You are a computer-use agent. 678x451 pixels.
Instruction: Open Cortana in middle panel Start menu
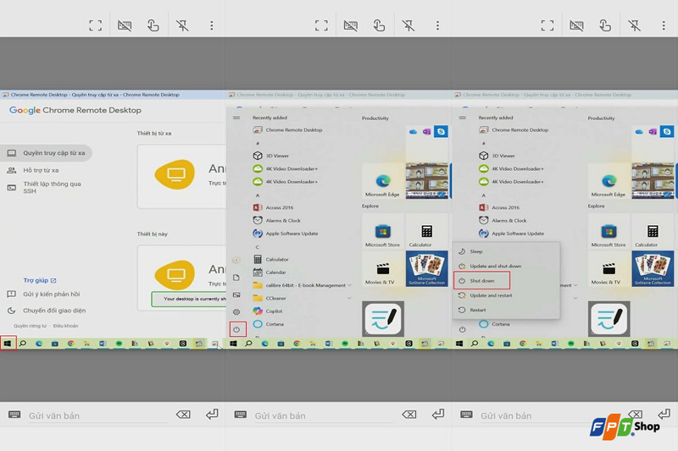269,324
